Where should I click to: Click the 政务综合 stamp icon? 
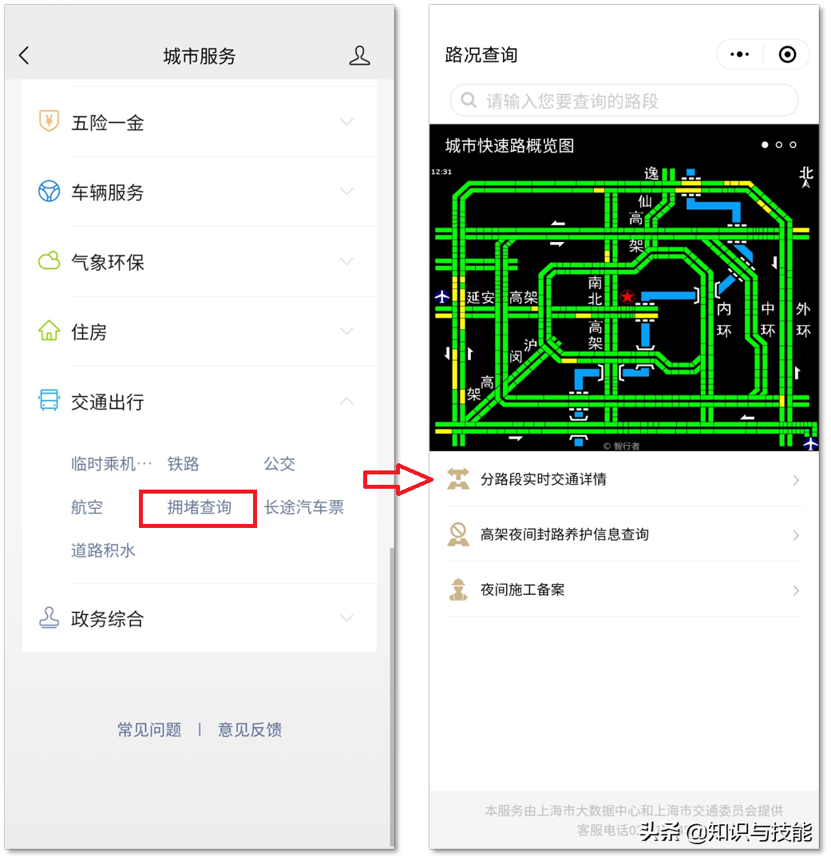tap(49, 617)
